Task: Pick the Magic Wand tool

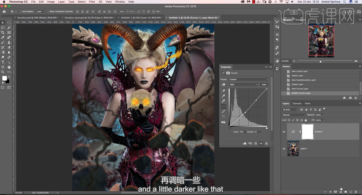Action: [x=9, y=27]
